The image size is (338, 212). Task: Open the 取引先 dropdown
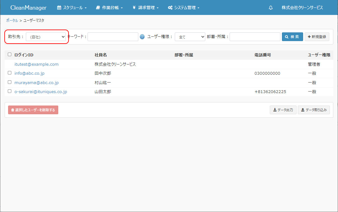click(46, 37)
